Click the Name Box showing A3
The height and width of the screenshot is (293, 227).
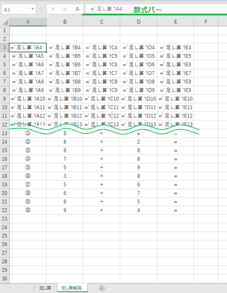point(16,9)
